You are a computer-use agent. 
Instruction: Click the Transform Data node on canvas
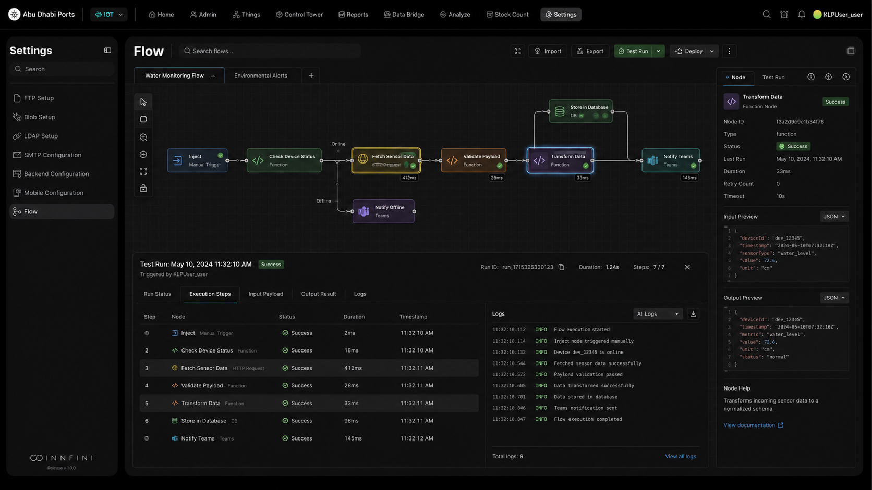[x=560, y=160]
